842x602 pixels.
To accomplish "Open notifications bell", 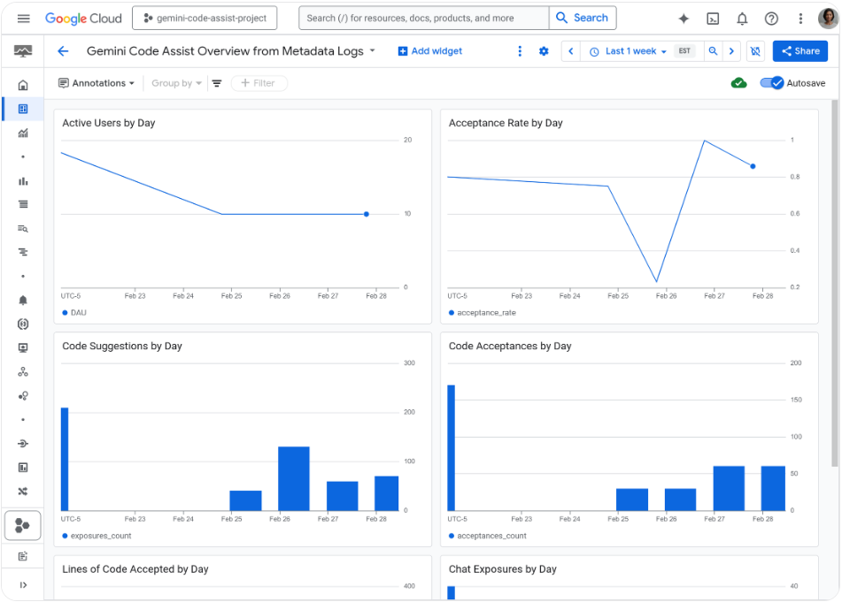I will point(742,19).
